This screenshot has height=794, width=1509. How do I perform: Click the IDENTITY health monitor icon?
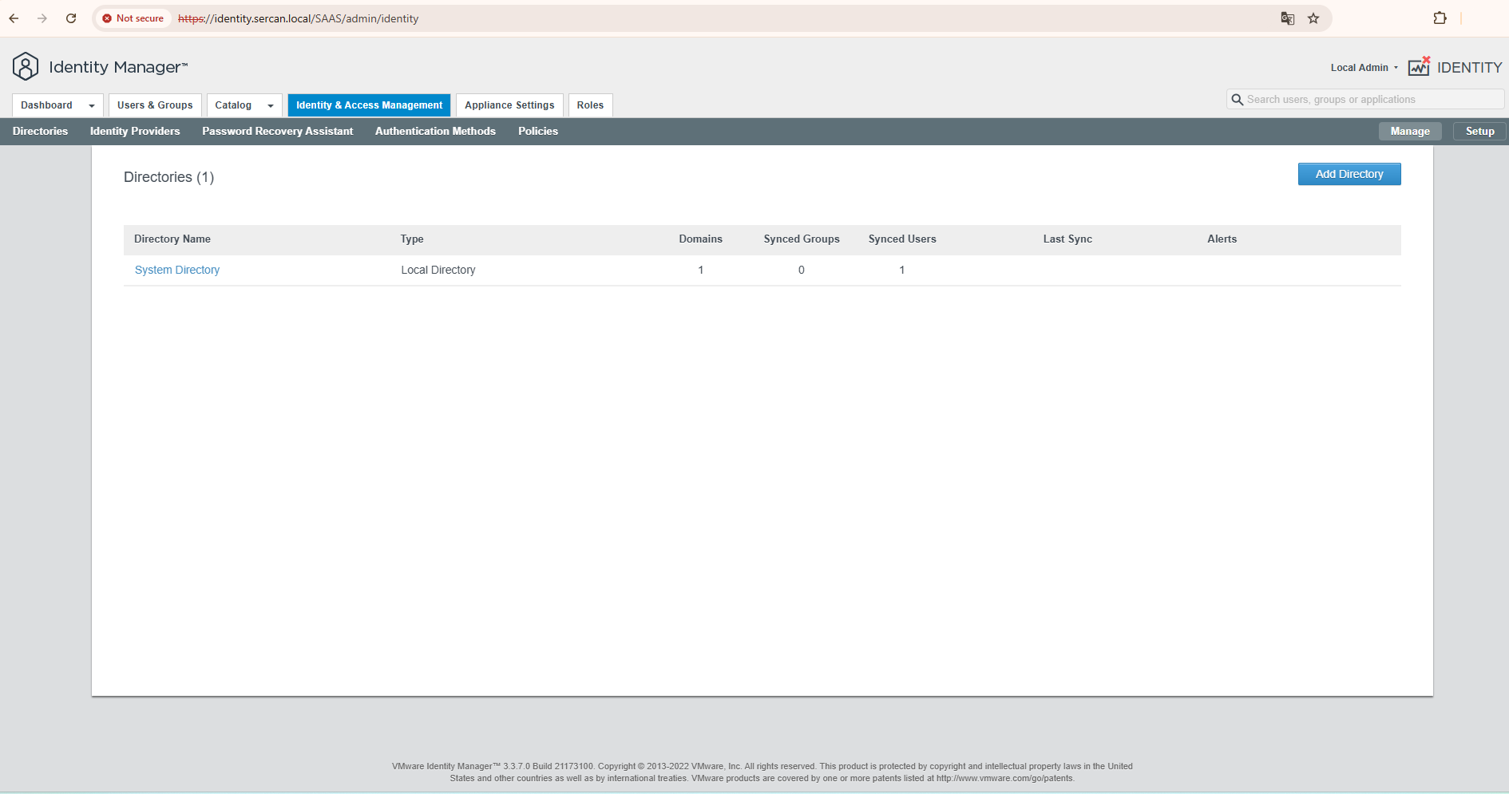(1419, 67)
